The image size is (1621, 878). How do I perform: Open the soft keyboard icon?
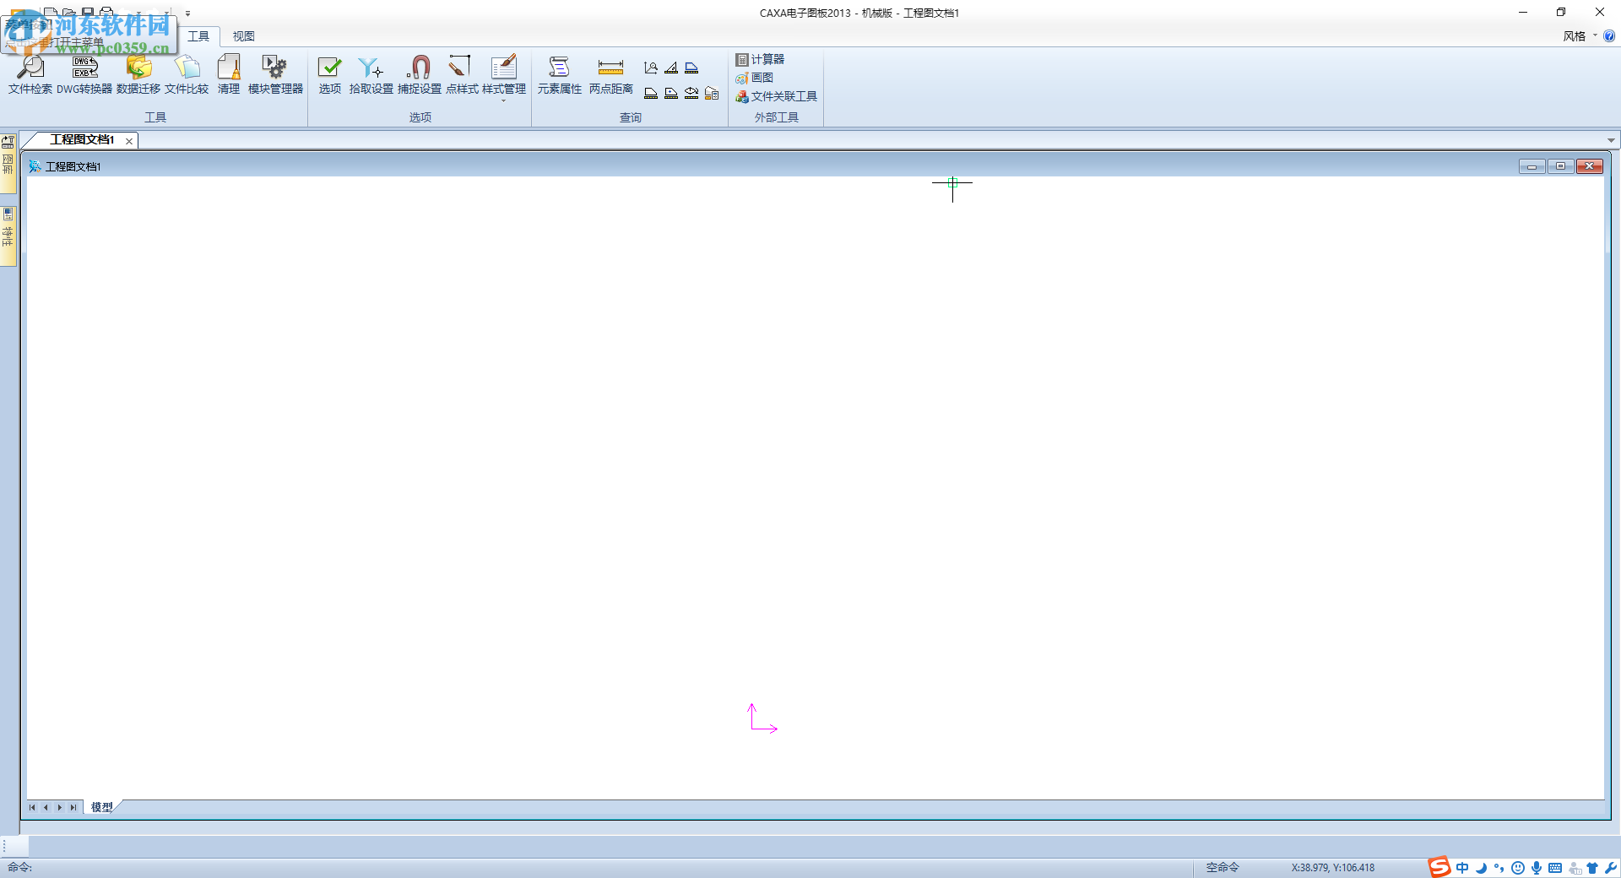[1555, 868]
